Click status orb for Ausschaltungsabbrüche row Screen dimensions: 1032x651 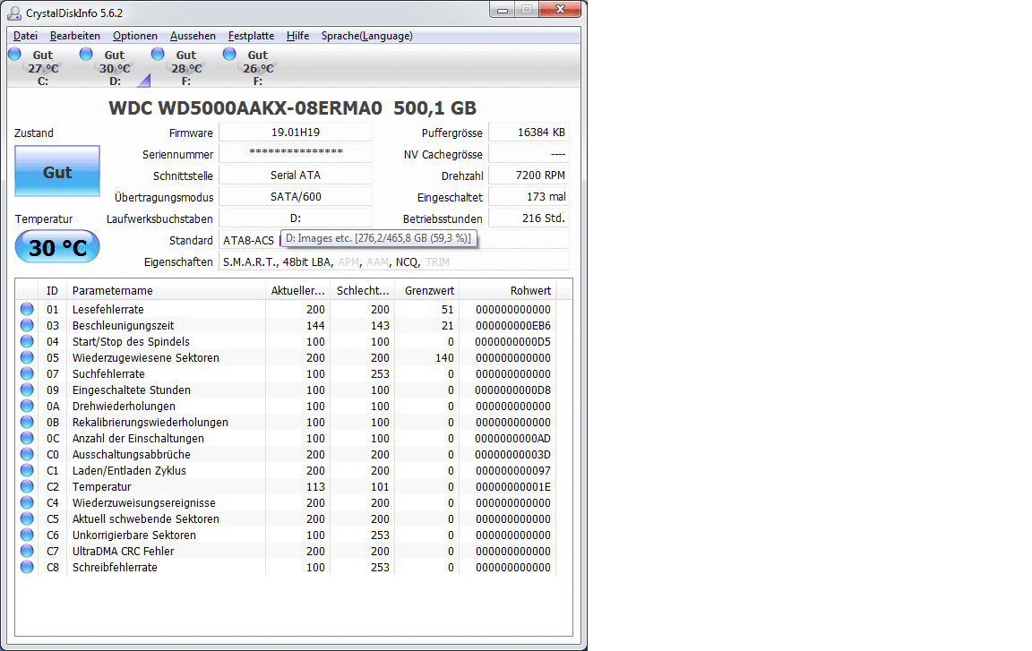27,454
